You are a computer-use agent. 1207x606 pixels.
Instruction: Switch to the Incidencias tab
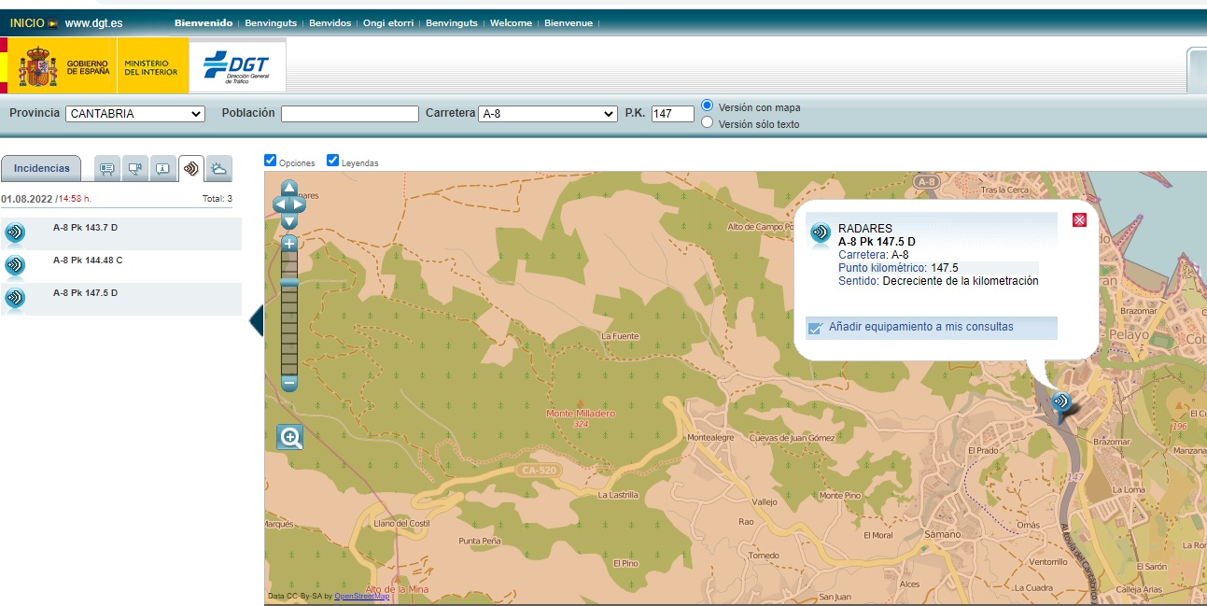[41, 168]
